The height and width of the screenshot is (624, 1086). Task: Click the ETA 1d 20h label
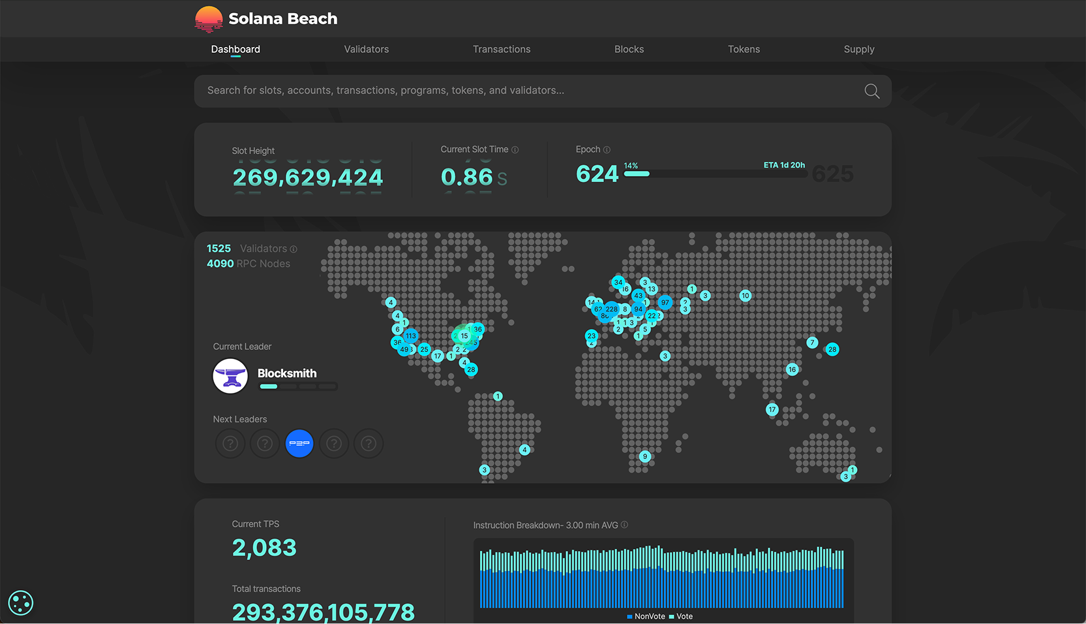point(784,165)
